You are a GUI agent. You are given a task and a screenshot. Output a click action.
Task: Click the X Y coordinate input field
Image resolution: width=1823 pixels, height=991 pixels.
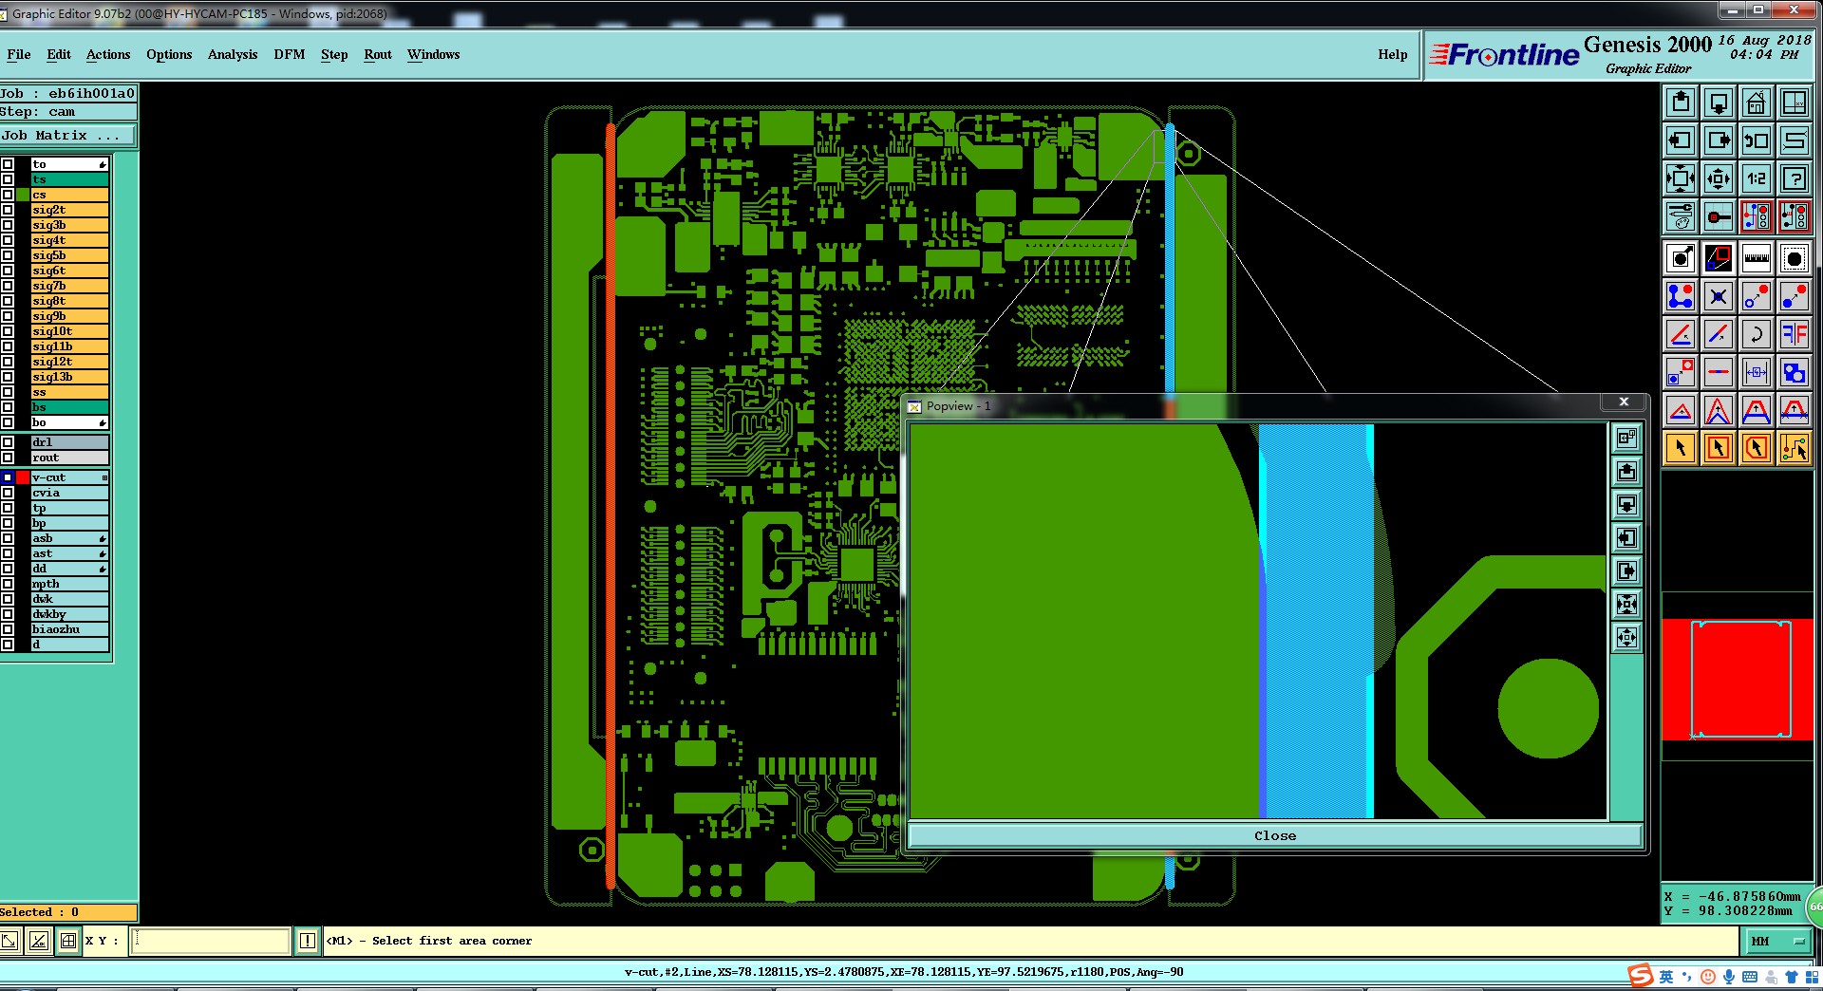coord(210,941)
